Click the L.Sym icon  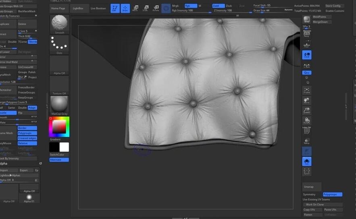pyautogui.click(x=307, y=66)
